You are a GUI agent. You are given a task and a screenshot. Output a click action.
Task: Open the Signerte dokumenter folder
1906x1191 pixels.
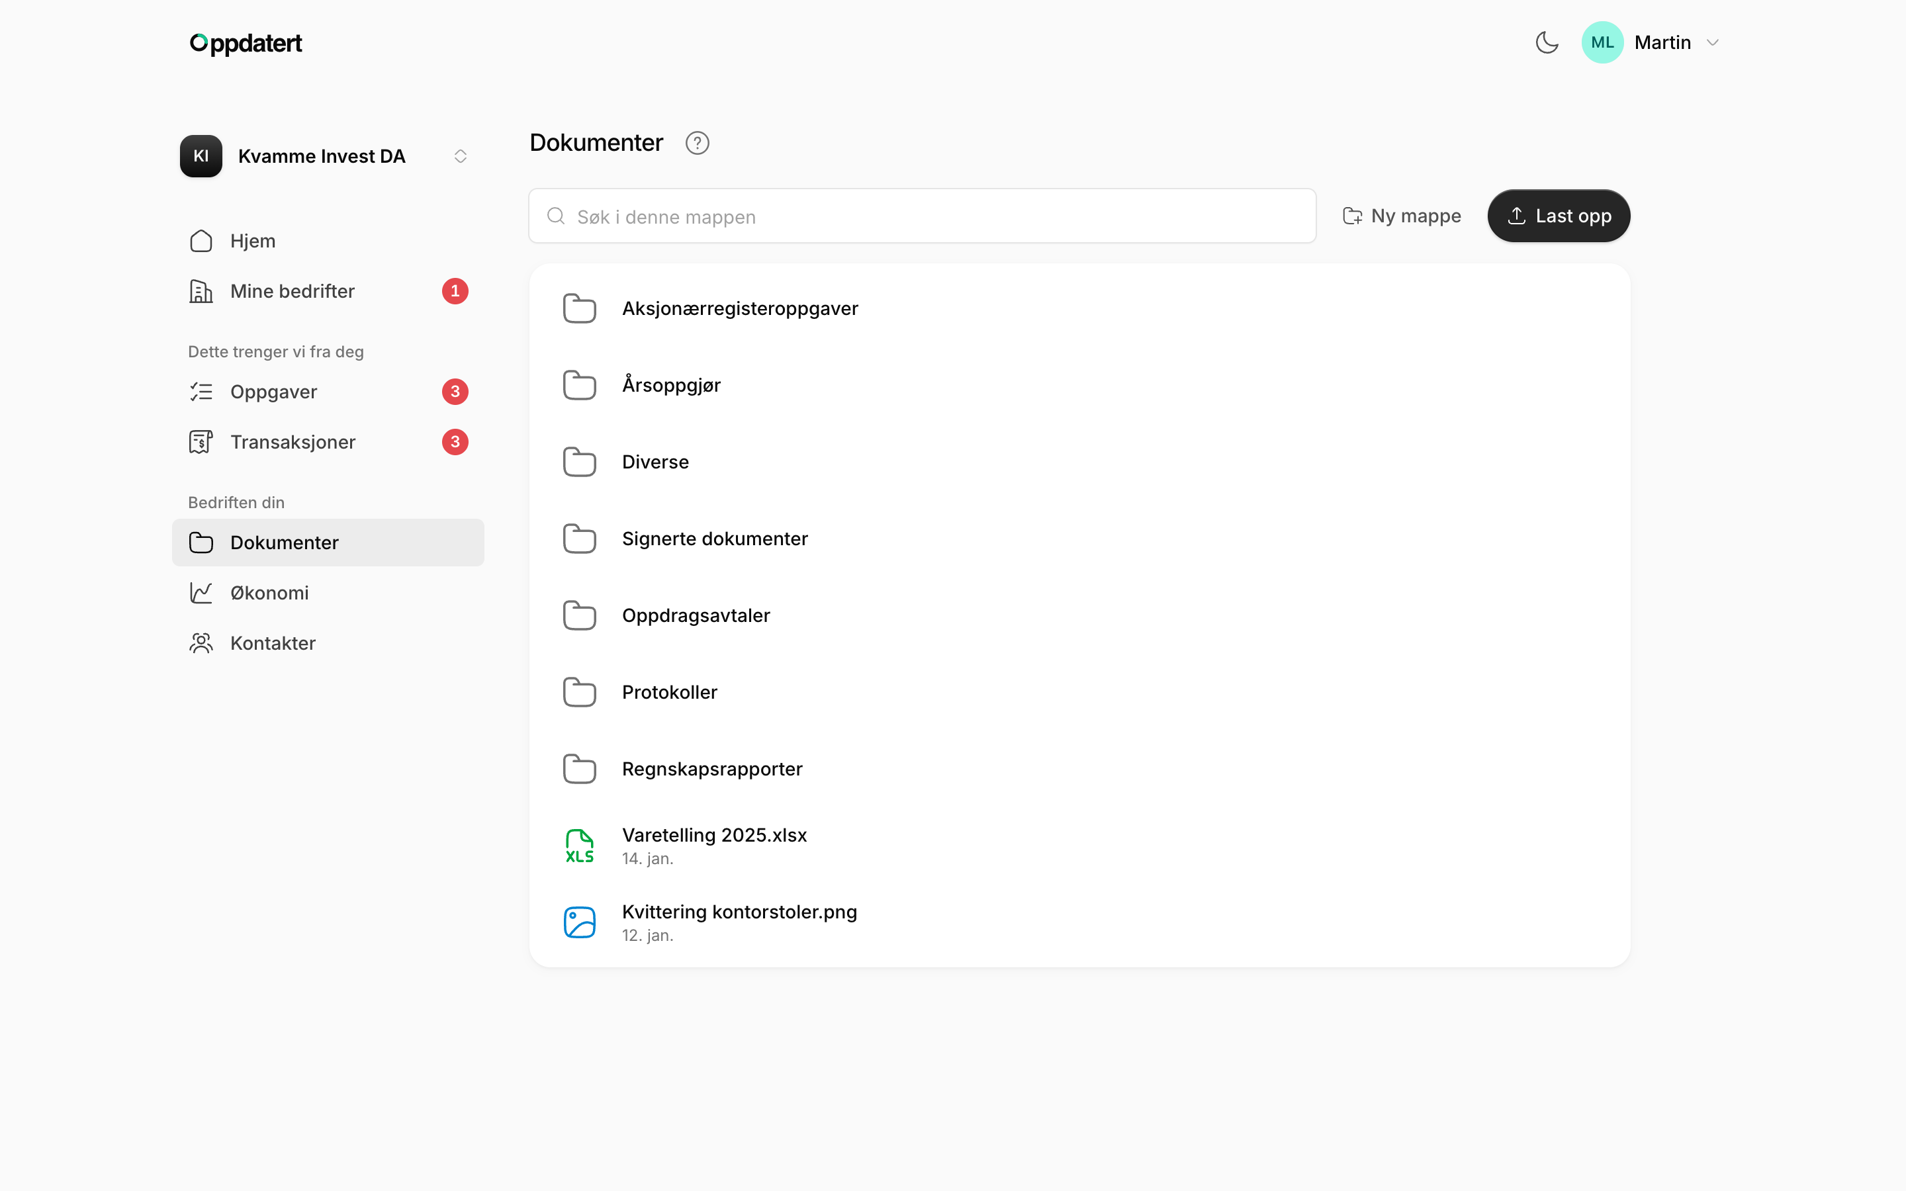coord(1079,539)
